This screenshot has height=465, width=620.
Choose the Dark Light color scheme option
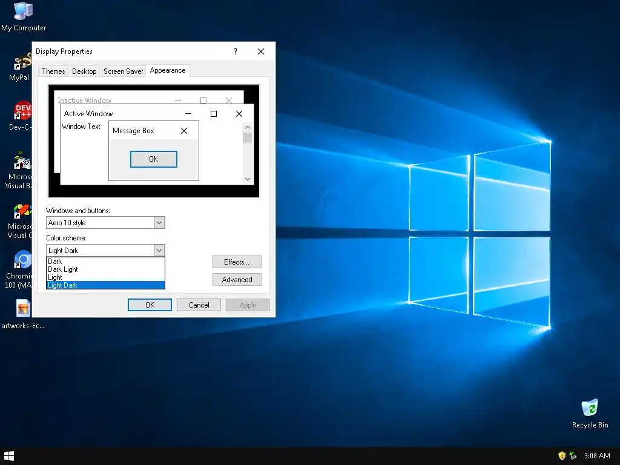[x=105, y=269]
